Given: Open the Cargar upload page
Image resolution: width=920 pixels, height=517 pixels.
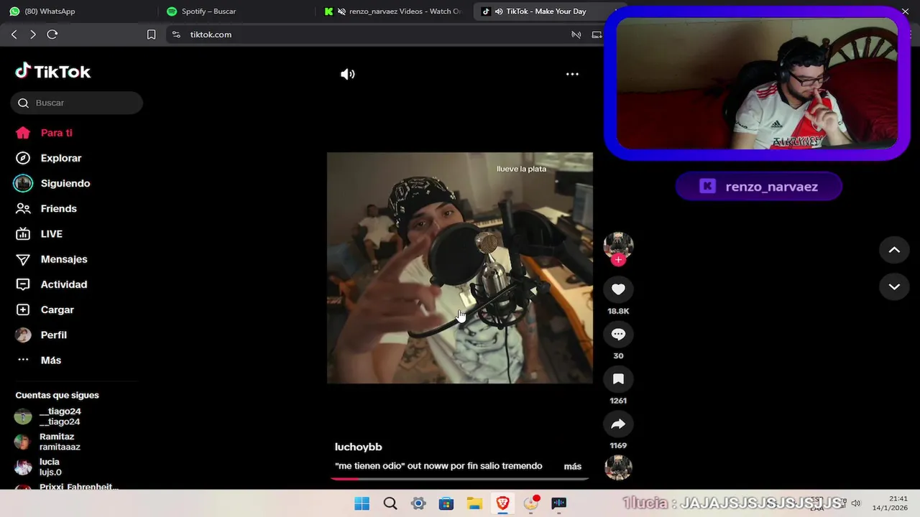Looking at the screenshot, I should (45, 309).
